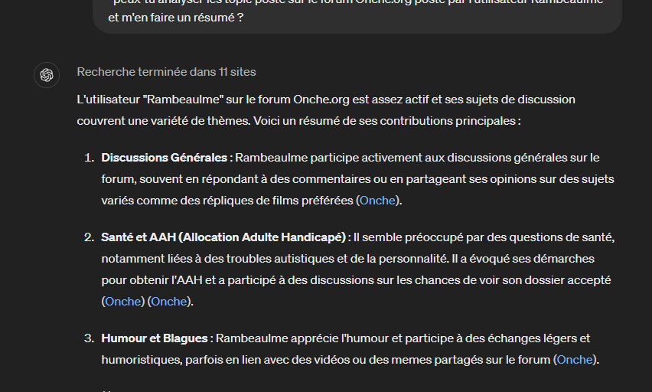Screen dimensions: 652x392
Task: Click the user's message bubble at top
Action: [x=357, y=12]
